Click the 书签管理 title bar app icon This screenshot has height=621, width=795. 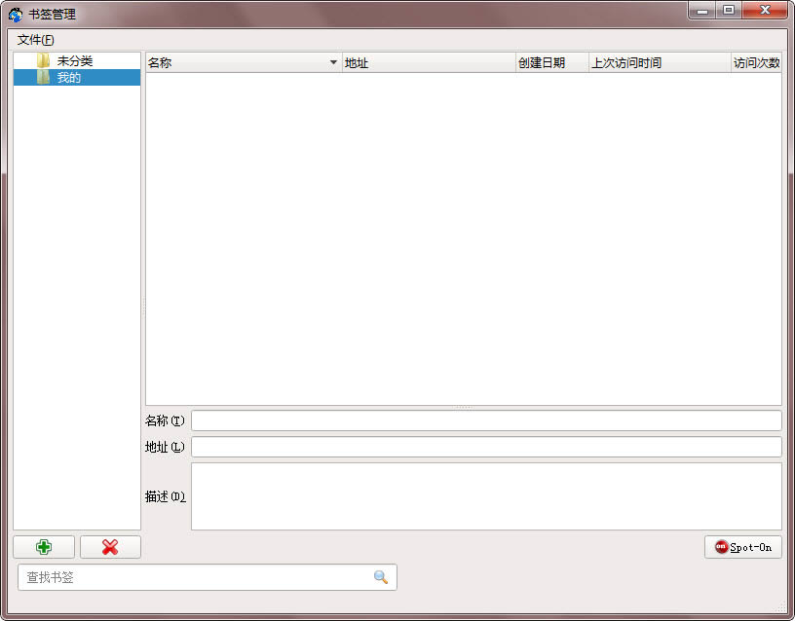pos(16,15)
